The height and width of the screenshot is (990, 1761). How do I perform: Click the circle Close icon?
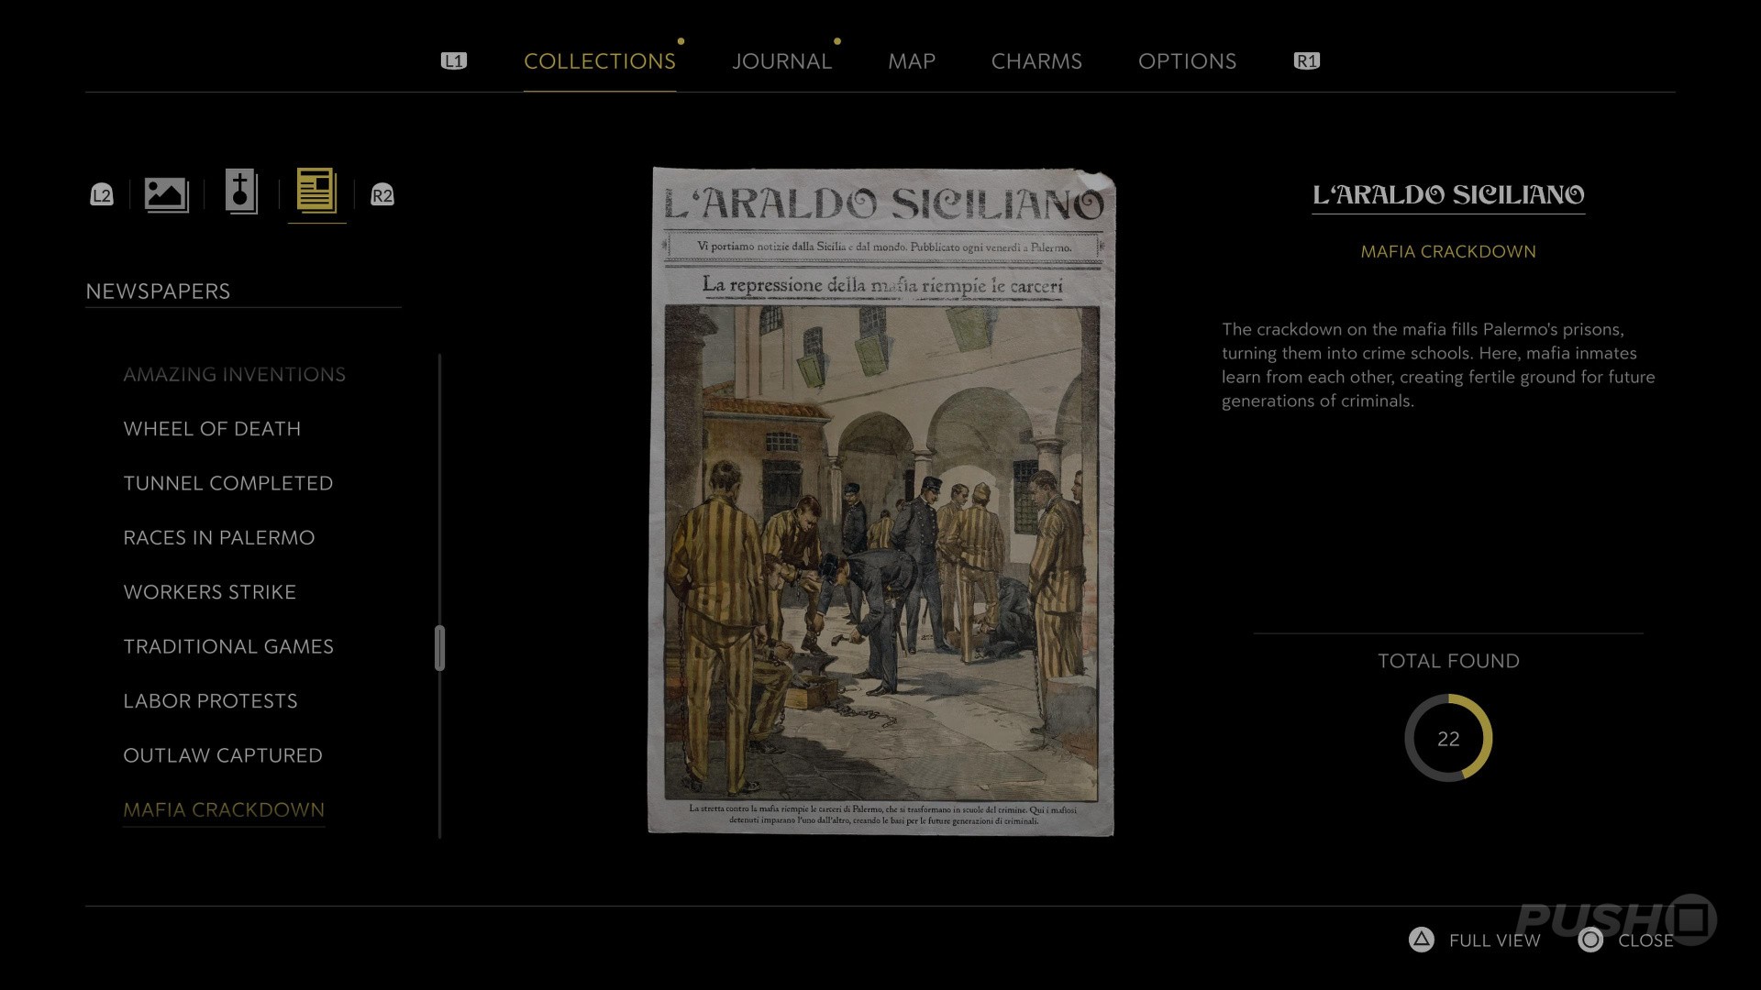tap(1590, 940)
